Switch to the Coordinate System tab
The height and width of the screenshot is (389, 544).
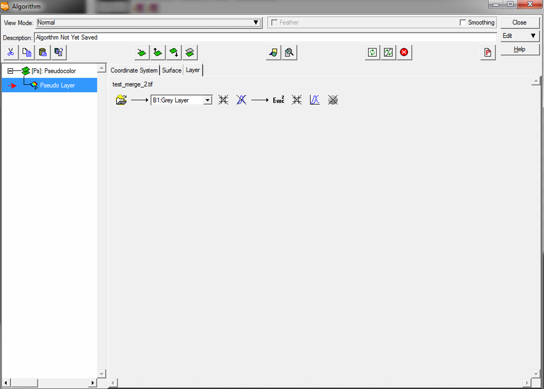(x=134, y=71)
